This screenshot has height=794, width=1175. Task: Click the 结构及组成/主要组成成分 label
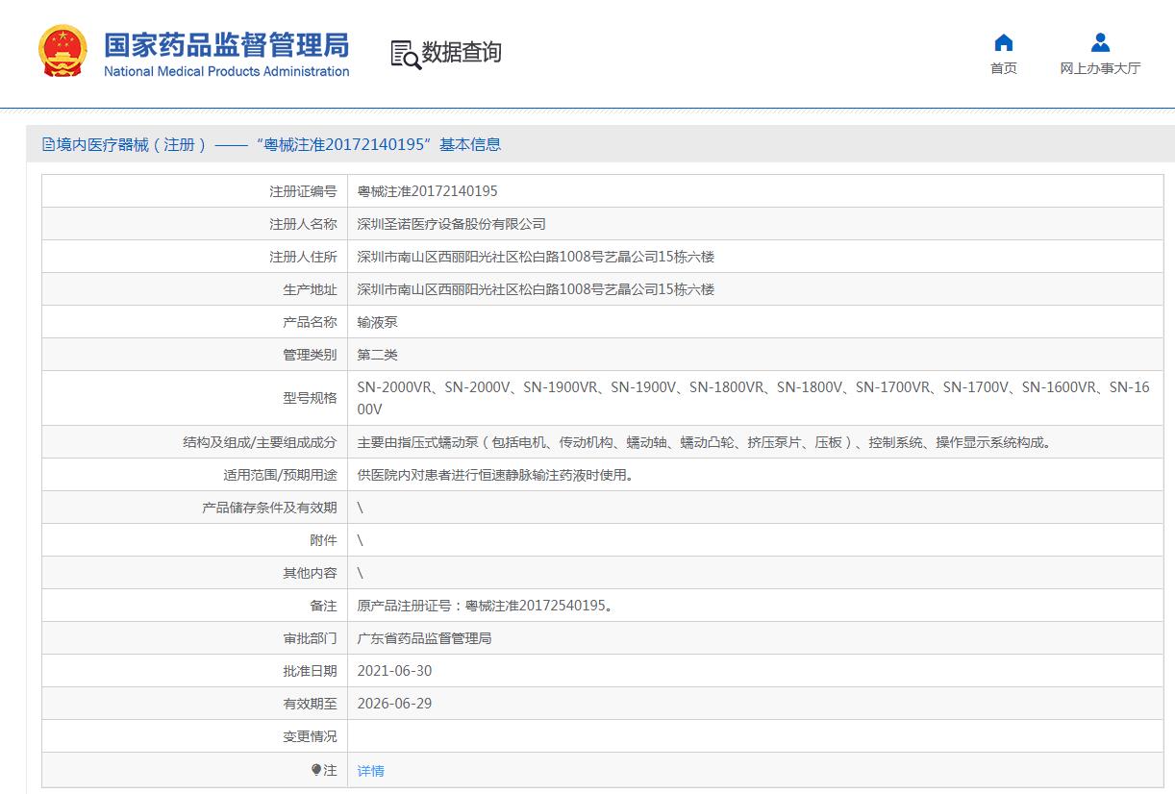pos(260,442)
